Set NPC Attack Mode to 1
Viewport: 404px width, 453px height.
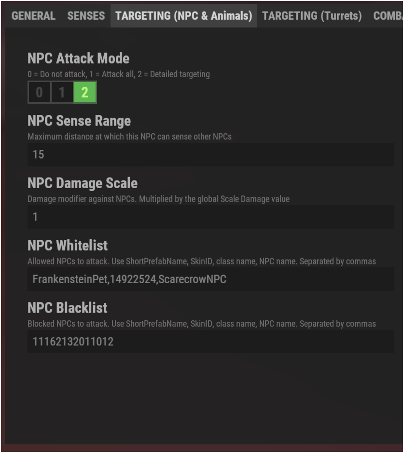(62, 92)
